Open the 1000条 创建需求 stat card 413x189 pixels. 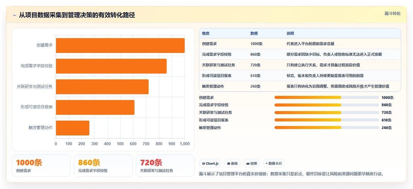tap(41, 166)
